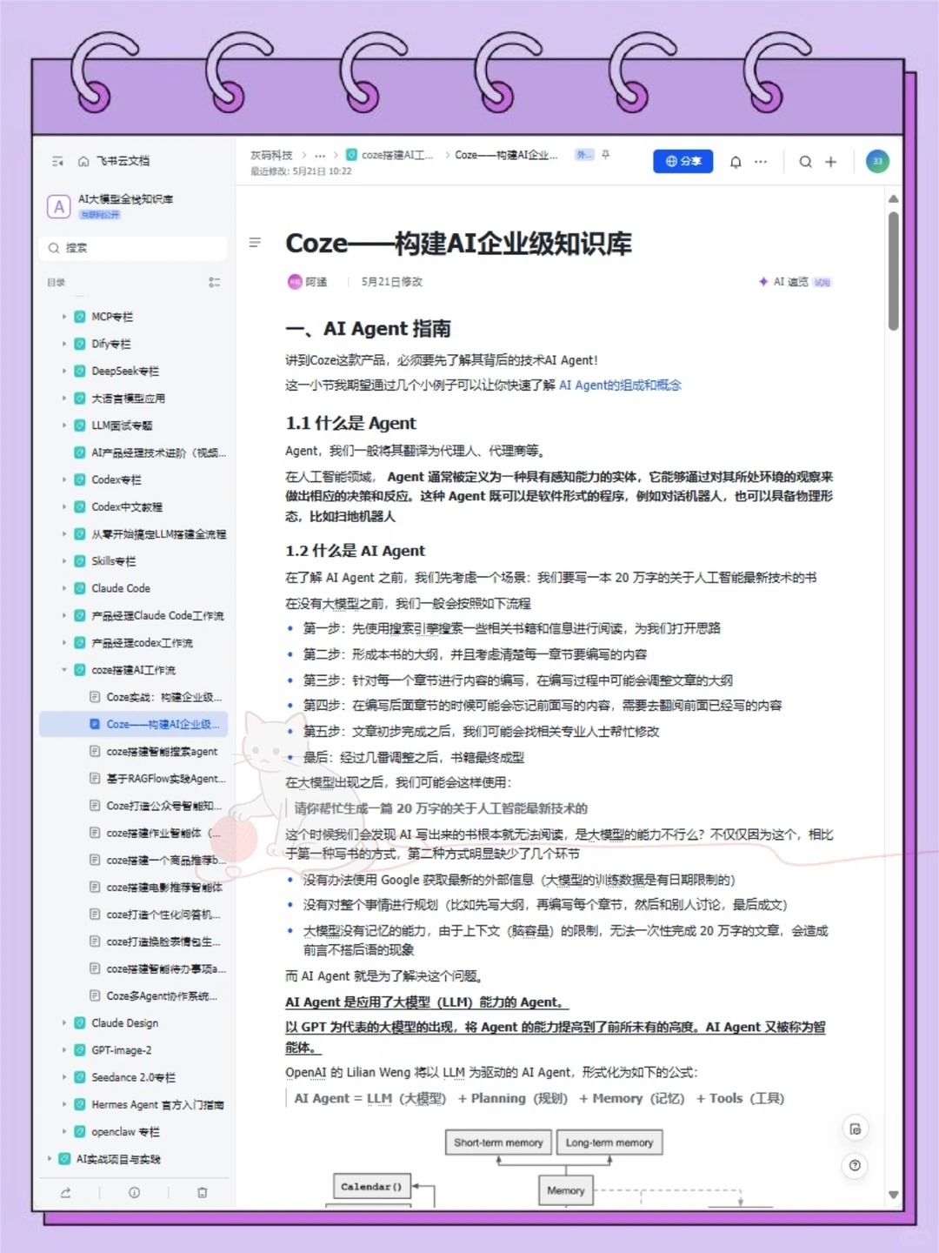Go to coze搭建AI工… breadcrumb

coord(390,155)
